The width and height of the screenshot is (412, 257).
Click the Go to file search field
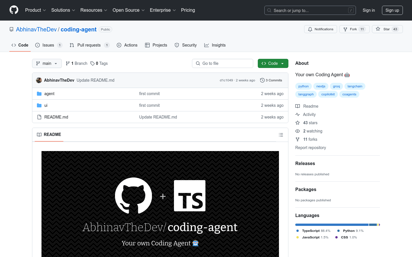[223, 63]
